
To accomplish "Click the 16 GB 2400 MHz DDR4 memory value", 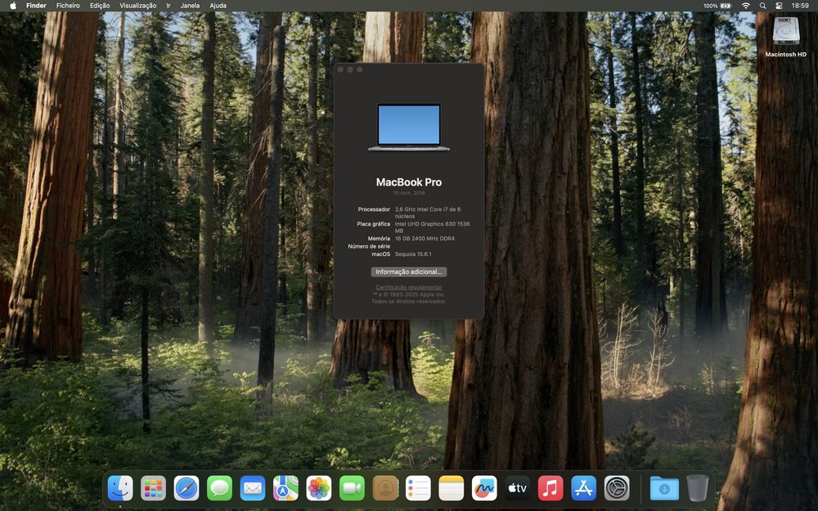I will [425, 238].
